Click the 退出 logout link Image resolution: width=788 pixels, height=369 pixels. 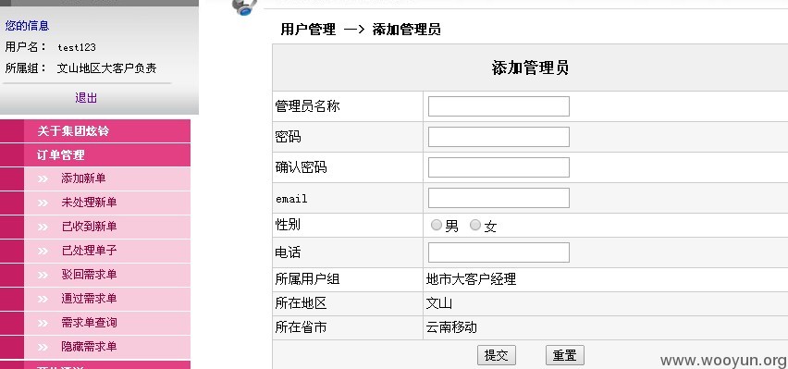click(x=86, y=98)
